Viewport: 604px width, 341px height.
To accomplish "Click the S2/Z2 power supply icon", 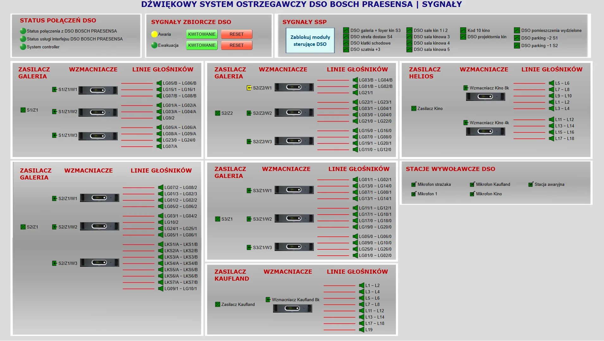I will (x=217, y=113).
